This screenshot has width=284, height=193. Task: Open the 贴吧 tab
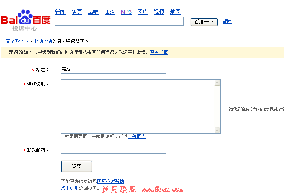93,12
